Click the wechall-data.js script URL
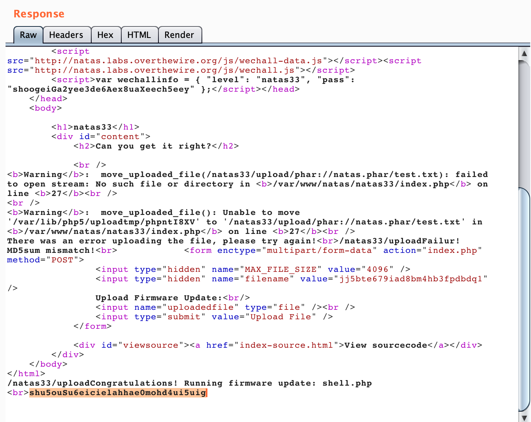This screenshot has width=531, height=422. (x=178, y=61)
